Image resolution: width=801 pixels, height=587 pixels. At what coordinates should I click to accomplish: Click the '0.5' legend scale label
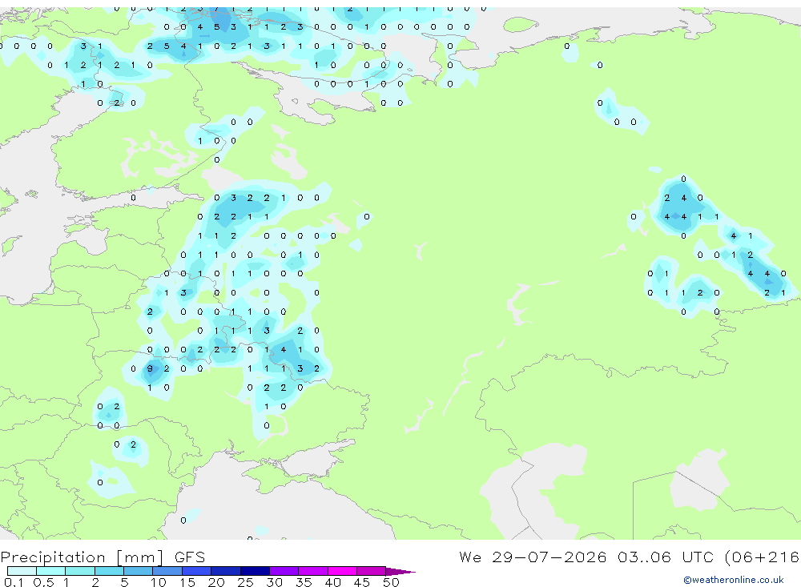click(43, 582)
